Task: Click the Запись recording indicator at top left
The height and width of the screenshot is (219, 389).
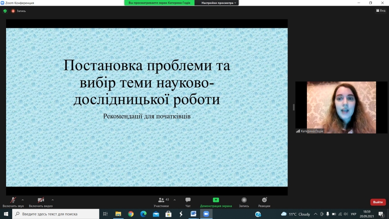Action: click(19, 11)
